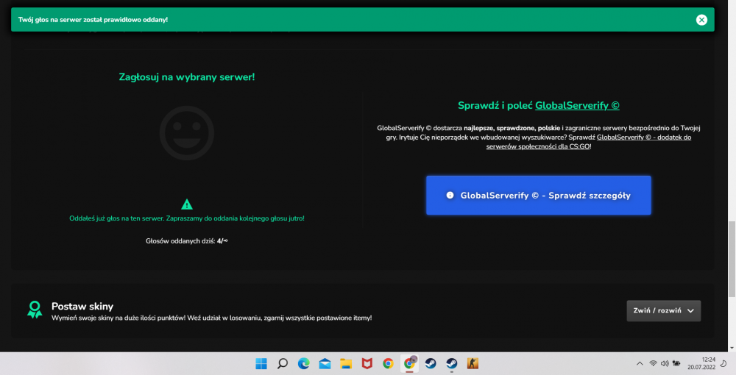Open the Counter-Strike taskbar icon

[x=473, y=363]
